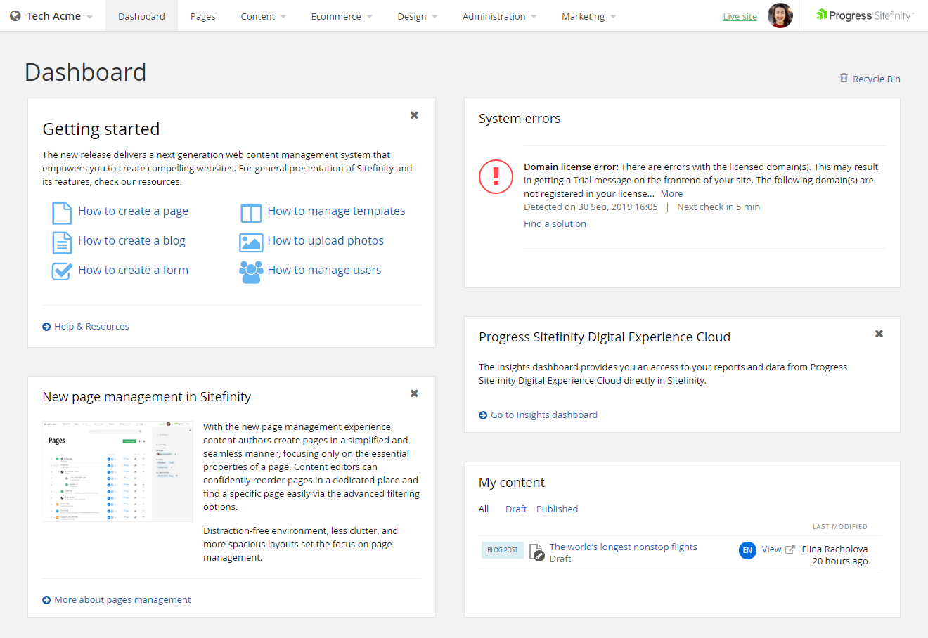Click the page icon beside How to create a page
Screen dimensions: 928x638
62,212
